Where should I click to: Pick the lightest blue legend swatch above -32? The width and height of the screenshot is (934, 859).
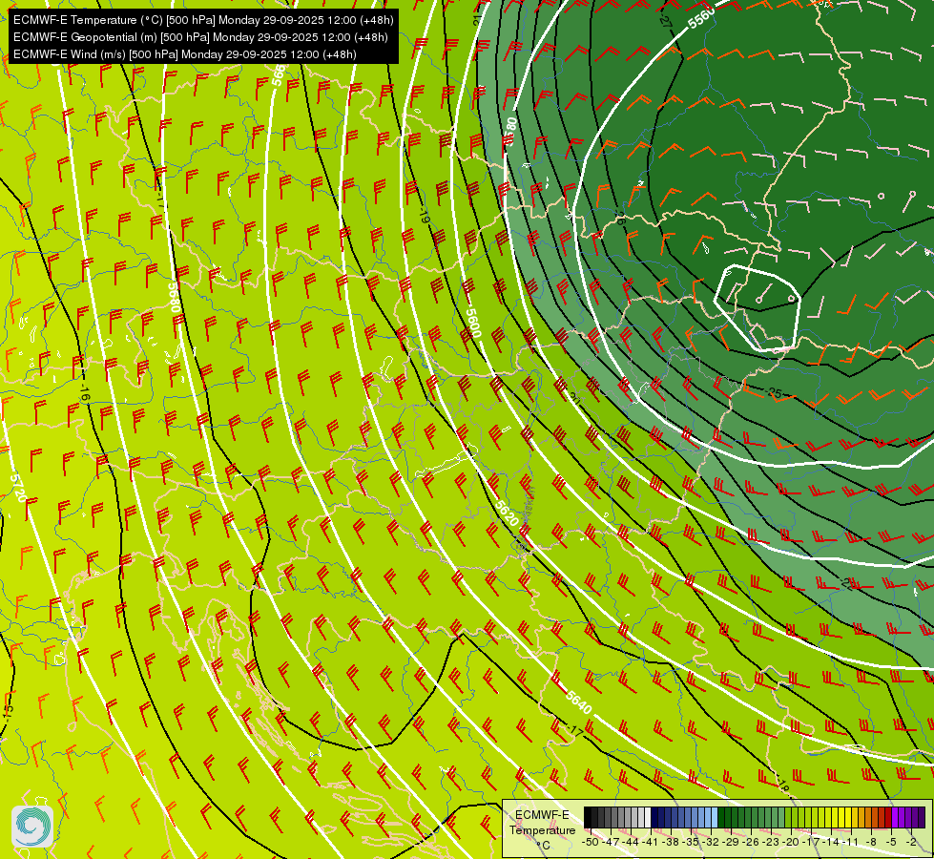click(x=715, y=818)
